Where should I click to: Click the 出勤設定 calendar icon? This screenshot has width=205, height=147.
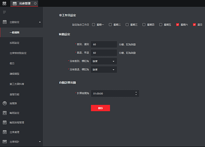4,22
